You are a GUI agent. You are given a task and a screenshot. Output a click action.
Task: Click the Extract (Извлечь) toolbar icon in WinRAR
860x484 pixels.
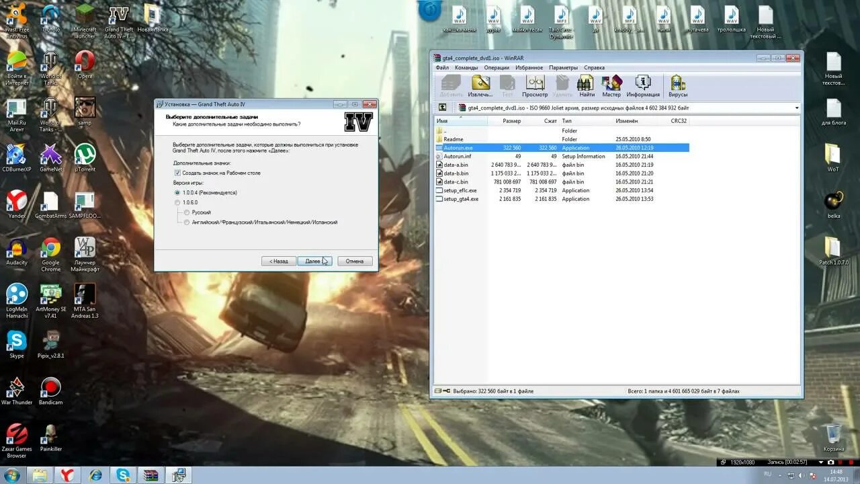[480, 85]
